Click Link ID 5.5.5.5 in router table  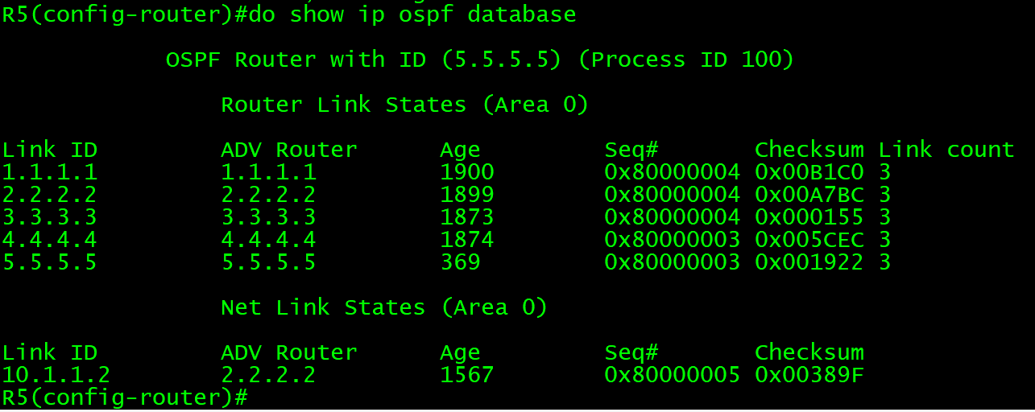(x=49, y=262)
